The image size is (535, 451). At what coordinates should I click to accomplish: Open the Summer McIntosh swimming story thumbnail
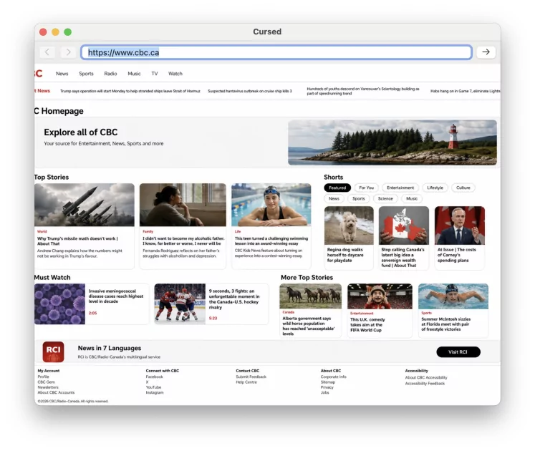coord(453,296)
